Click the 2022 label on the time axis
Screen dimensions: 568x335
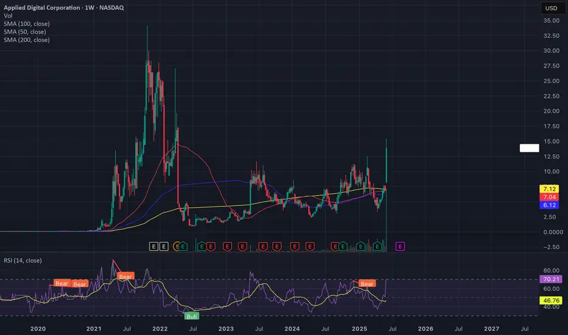[160, 329]
